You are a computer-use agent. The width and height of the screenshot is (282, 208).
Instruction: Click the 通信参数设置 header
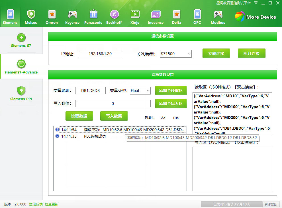163,36
